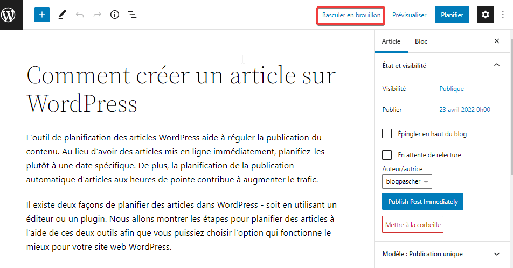Click the Visibilité label
513x268 pixels.
click(394, 89)
